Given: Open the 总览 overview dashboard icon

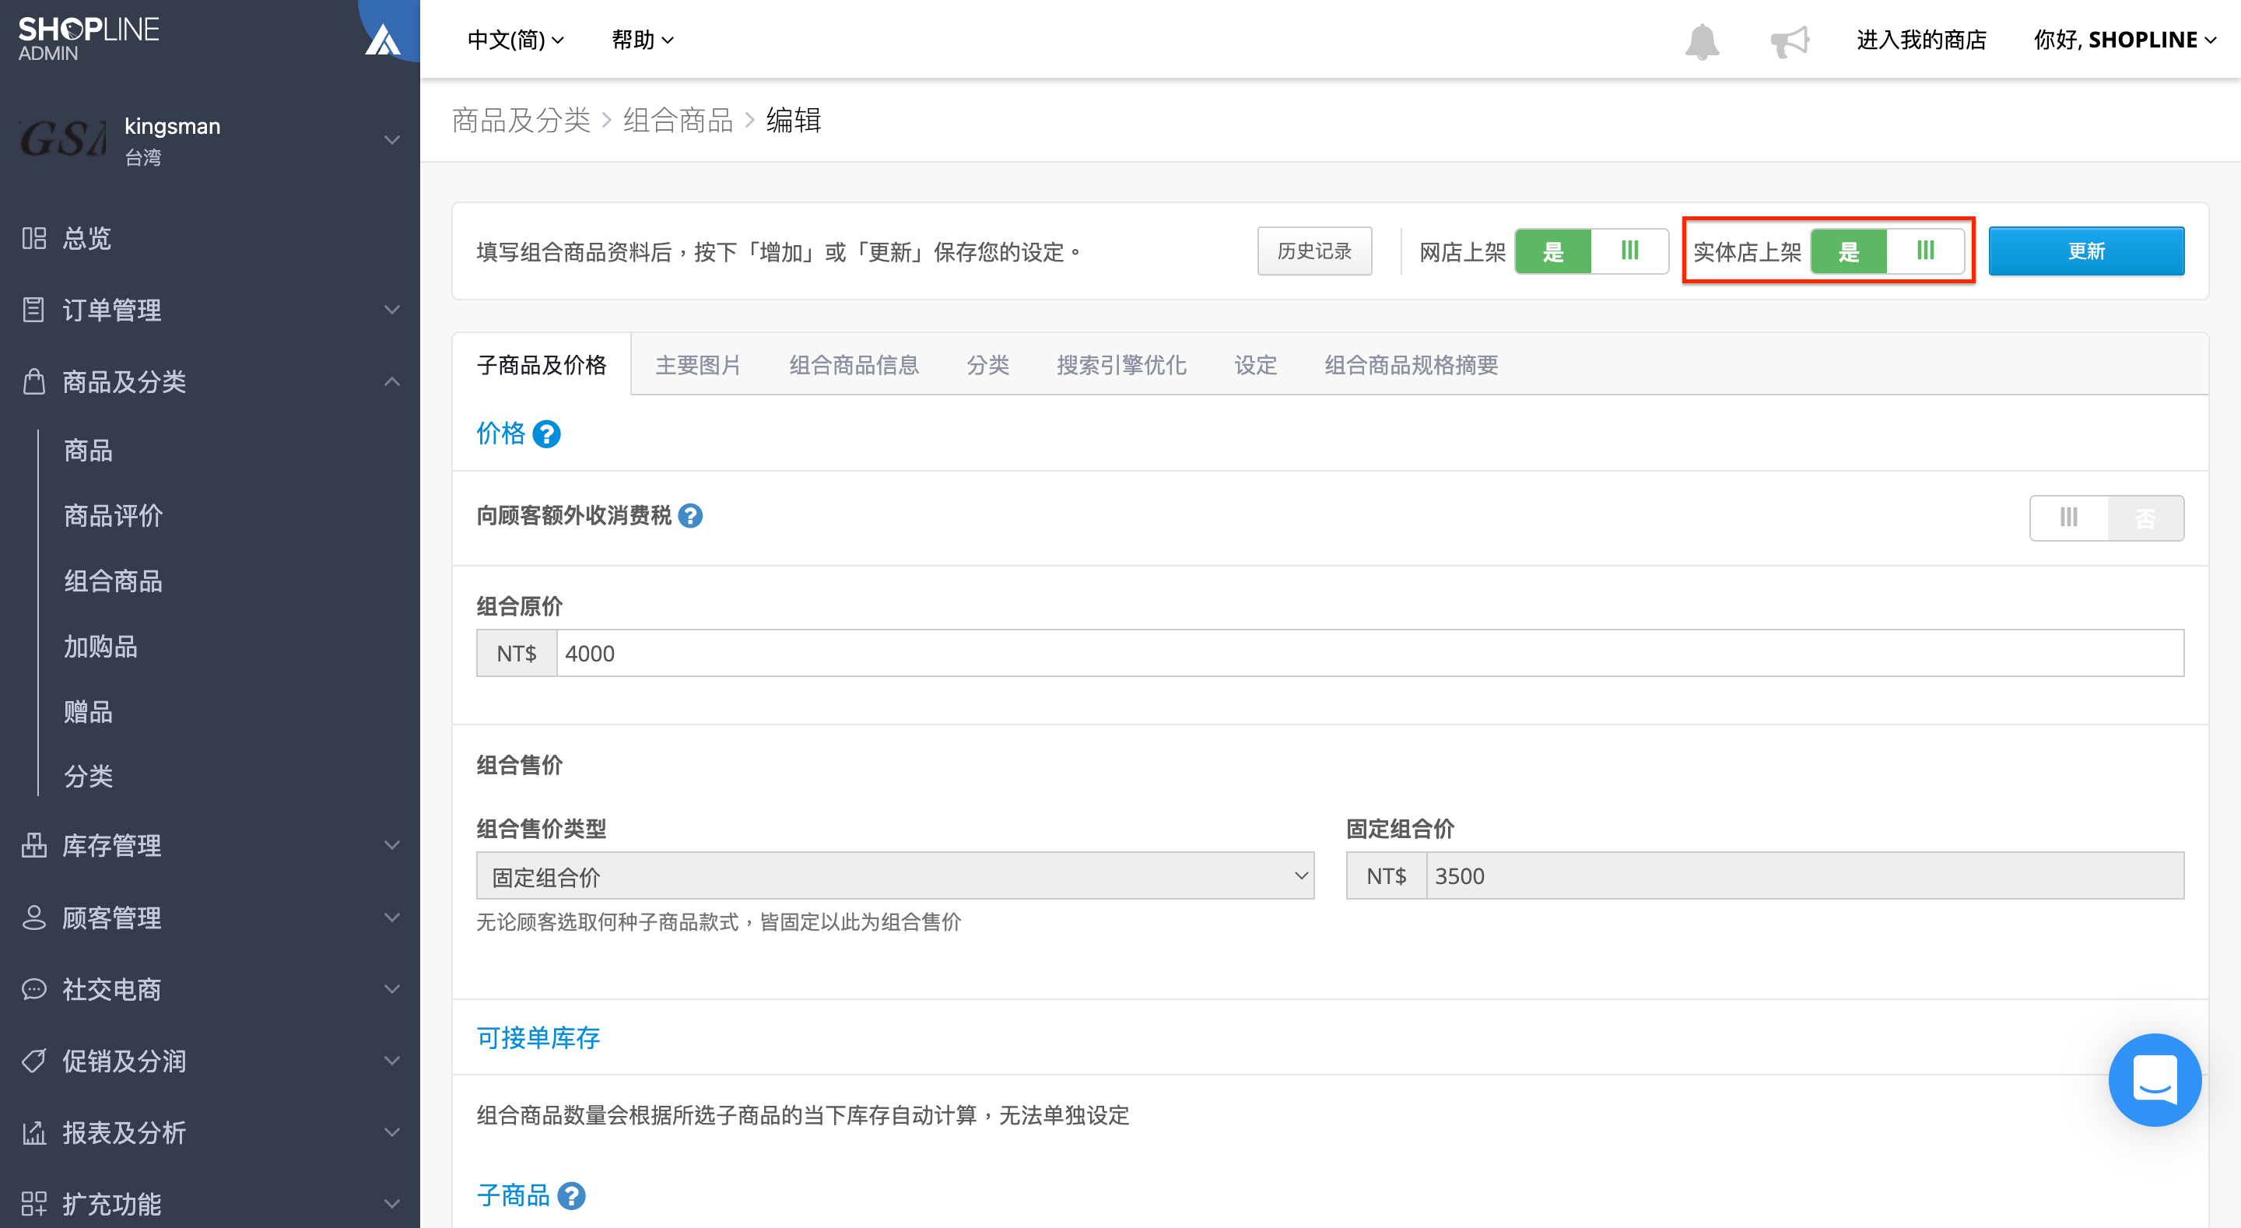Looking at the screenshot, I should [34, 237].
